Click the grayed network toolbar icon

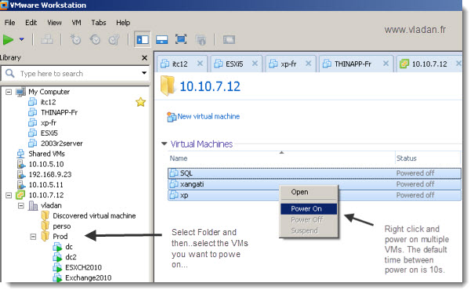[47, 40]
